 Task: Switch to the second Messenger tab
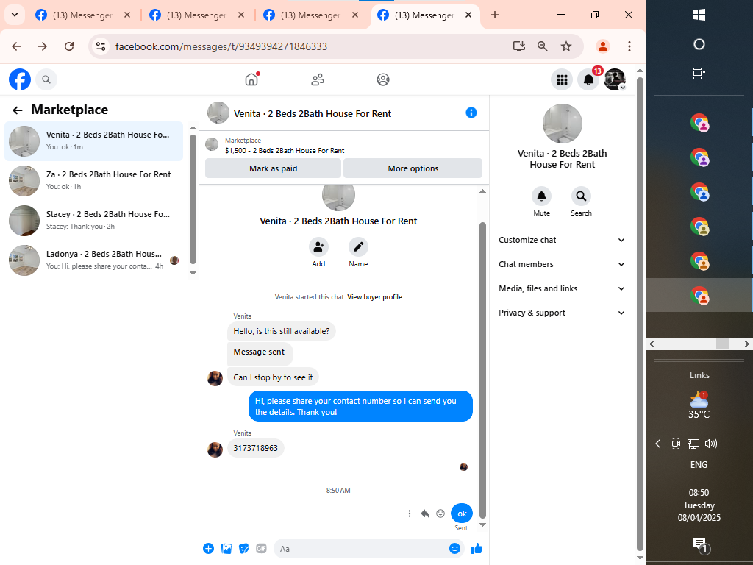click(x=196, y=15)
